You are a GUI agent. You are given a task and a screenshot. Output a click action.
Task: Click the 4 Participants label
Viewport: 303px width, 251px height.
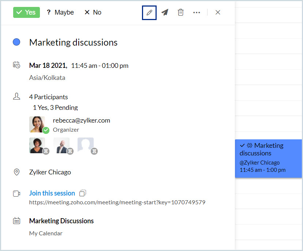pos(48,97)
